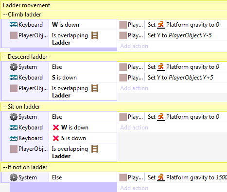Select 'Platform gravity to 0' action in Sit on ladder
Image resolution: width=227 pixels, height=192 pixels.
pos(183,117)
